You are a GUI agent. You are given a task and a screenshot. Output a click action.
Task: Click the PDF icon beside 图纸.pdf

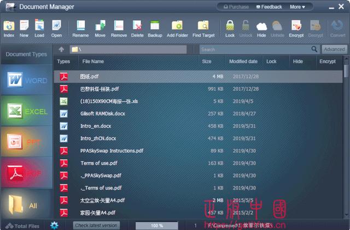(63, 76)
